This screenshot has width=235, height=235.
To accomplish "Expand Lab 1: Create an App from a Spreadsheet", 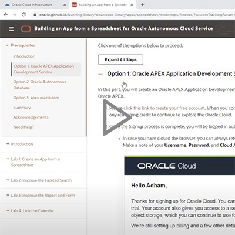I will click(8, 159).
